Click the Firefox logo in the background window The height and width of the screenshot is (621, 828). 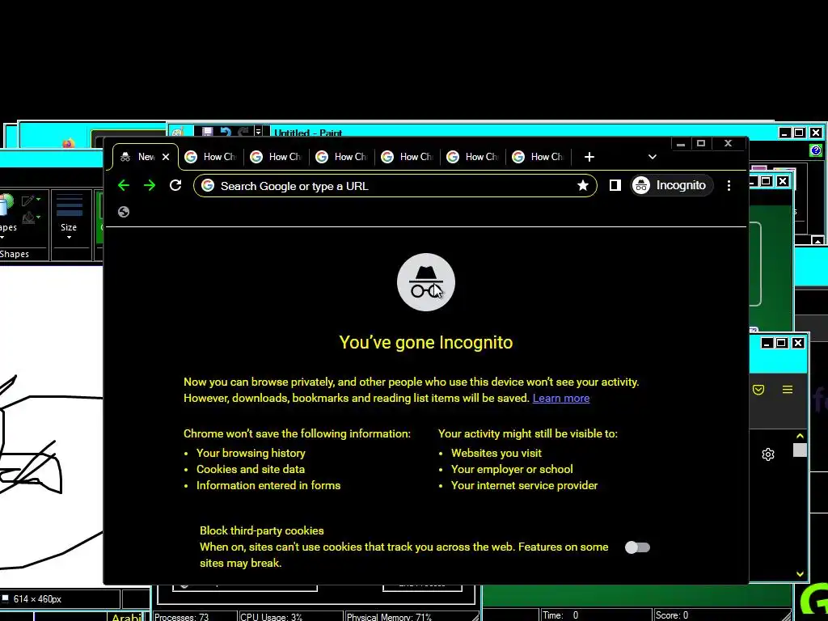(68, 143)
